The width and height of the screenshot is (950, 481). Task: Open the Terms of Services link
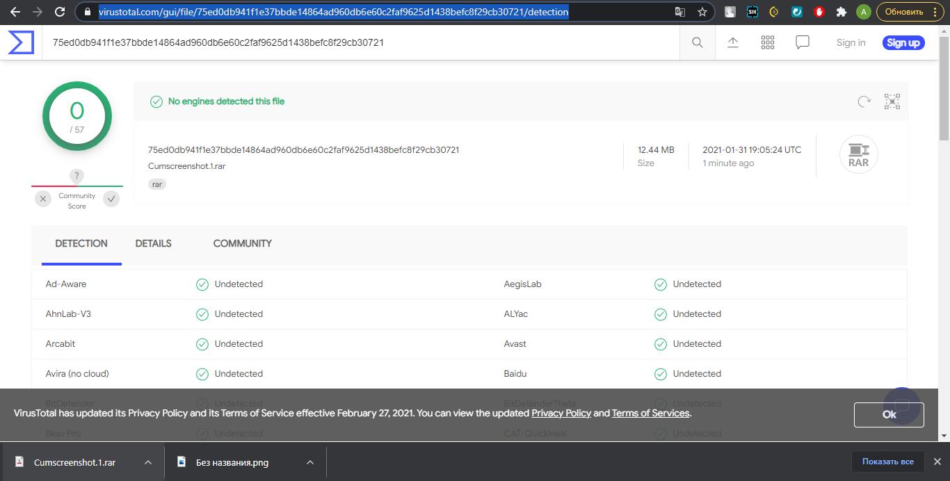tap(651, 413)
